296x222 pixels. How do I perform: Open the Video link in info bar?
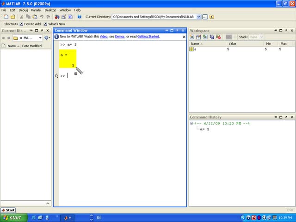click(104, 37)
